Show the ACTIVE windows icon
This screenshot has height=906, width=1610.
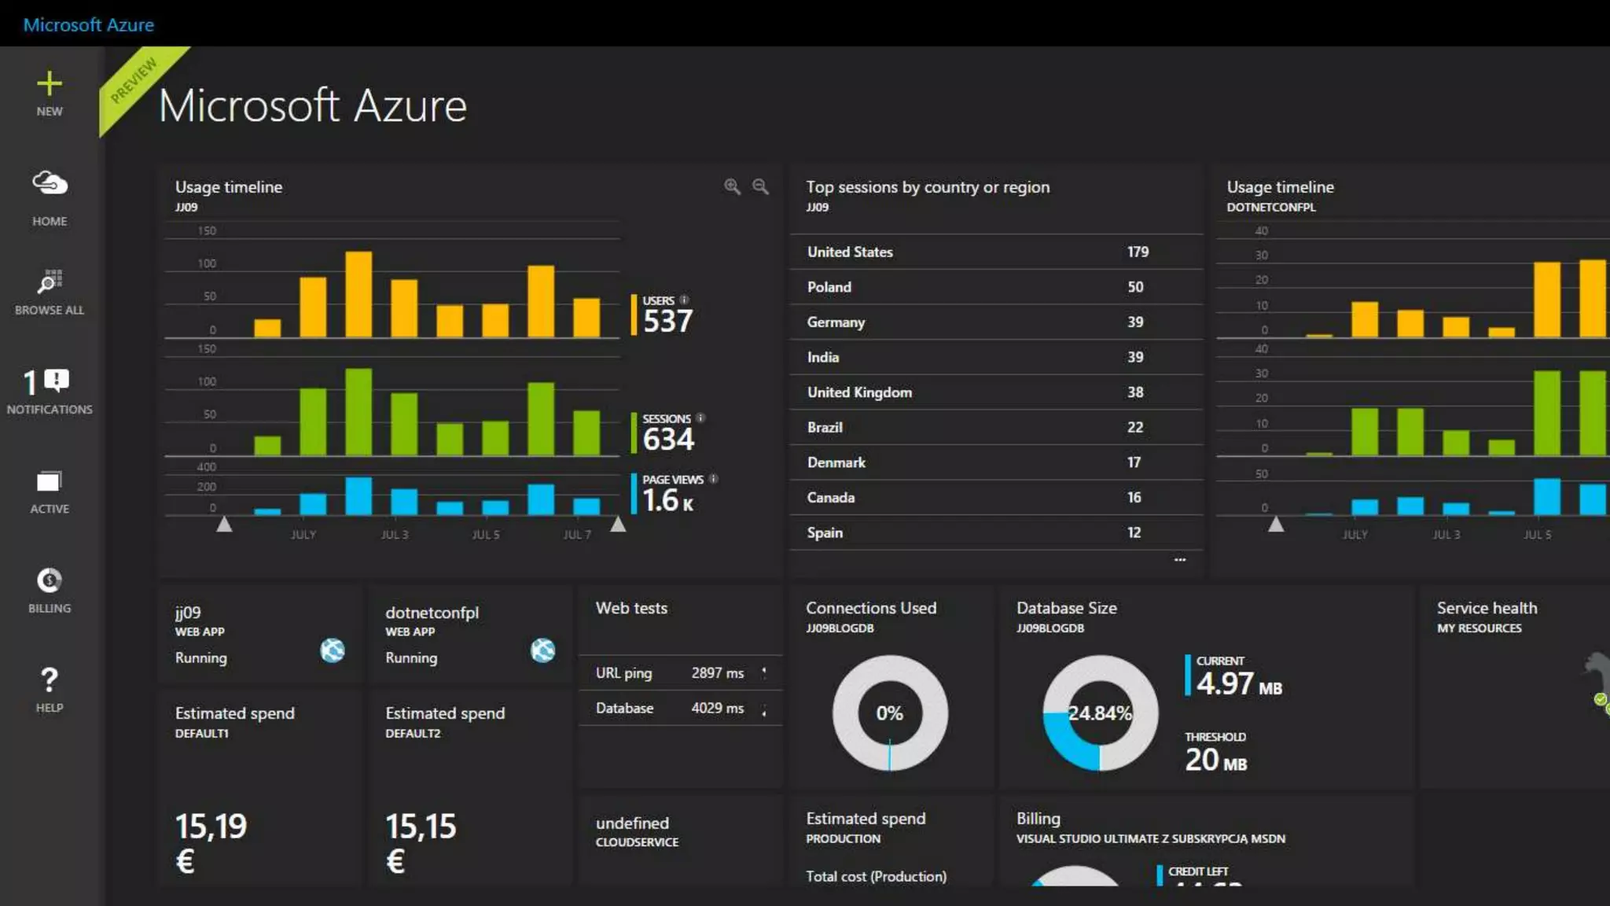[49, 481]
